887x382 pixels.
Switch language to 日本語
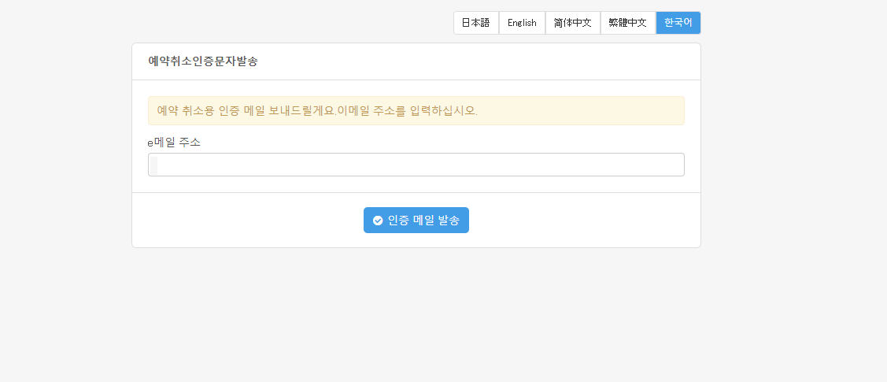475,23
